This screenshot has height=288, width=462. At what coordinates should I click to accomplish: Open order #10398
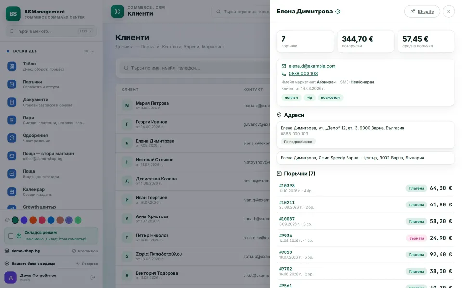pos(365,188)
